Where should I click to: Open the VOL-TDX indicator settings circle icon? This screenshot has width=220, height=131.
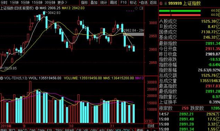[x=1, y=78]
